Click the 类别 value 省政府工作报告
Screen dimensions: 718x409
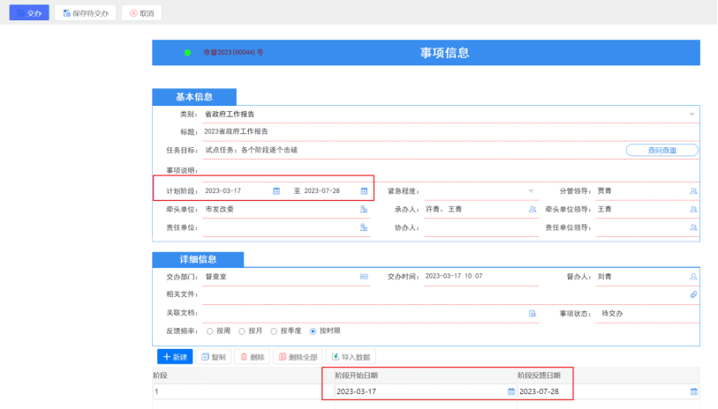pyautogui.click(x=230, y=115)
